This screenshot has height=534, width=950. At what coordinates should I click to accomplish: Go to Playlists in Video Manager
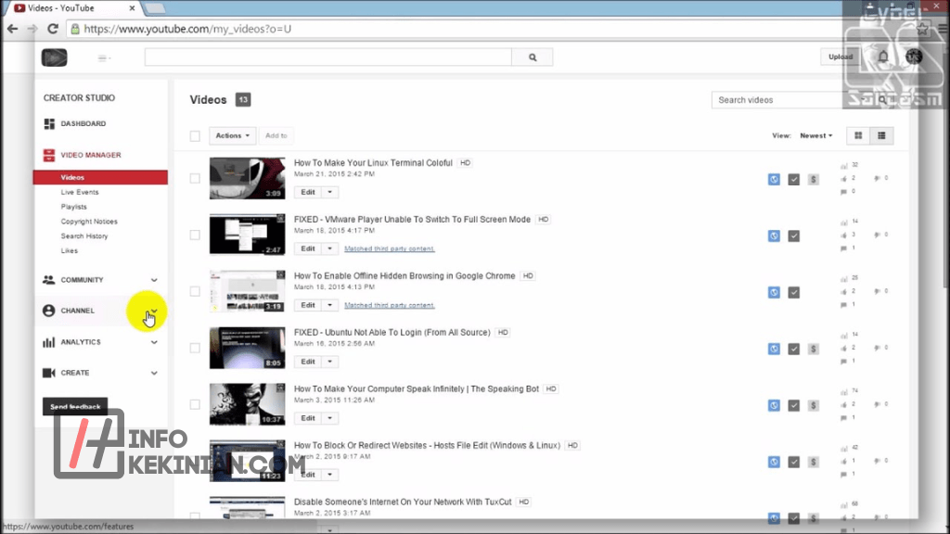point(74,207)
